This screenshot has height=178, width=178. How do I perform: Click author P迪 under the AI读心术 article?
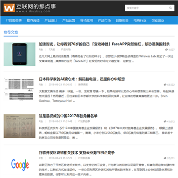point(41,85)
